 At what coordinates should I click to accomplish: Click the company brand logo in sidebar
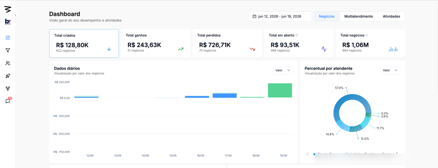8,22
